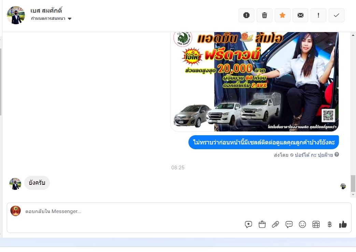Open the grid table icon in reply toolbar
The width and height of the screenshot is (356, 252).
[x=316, y=224]
